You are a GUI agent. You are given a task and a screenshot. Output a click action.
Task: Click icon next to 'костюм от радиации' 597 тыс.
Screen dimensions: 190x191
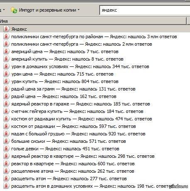(x=6, y=126)
